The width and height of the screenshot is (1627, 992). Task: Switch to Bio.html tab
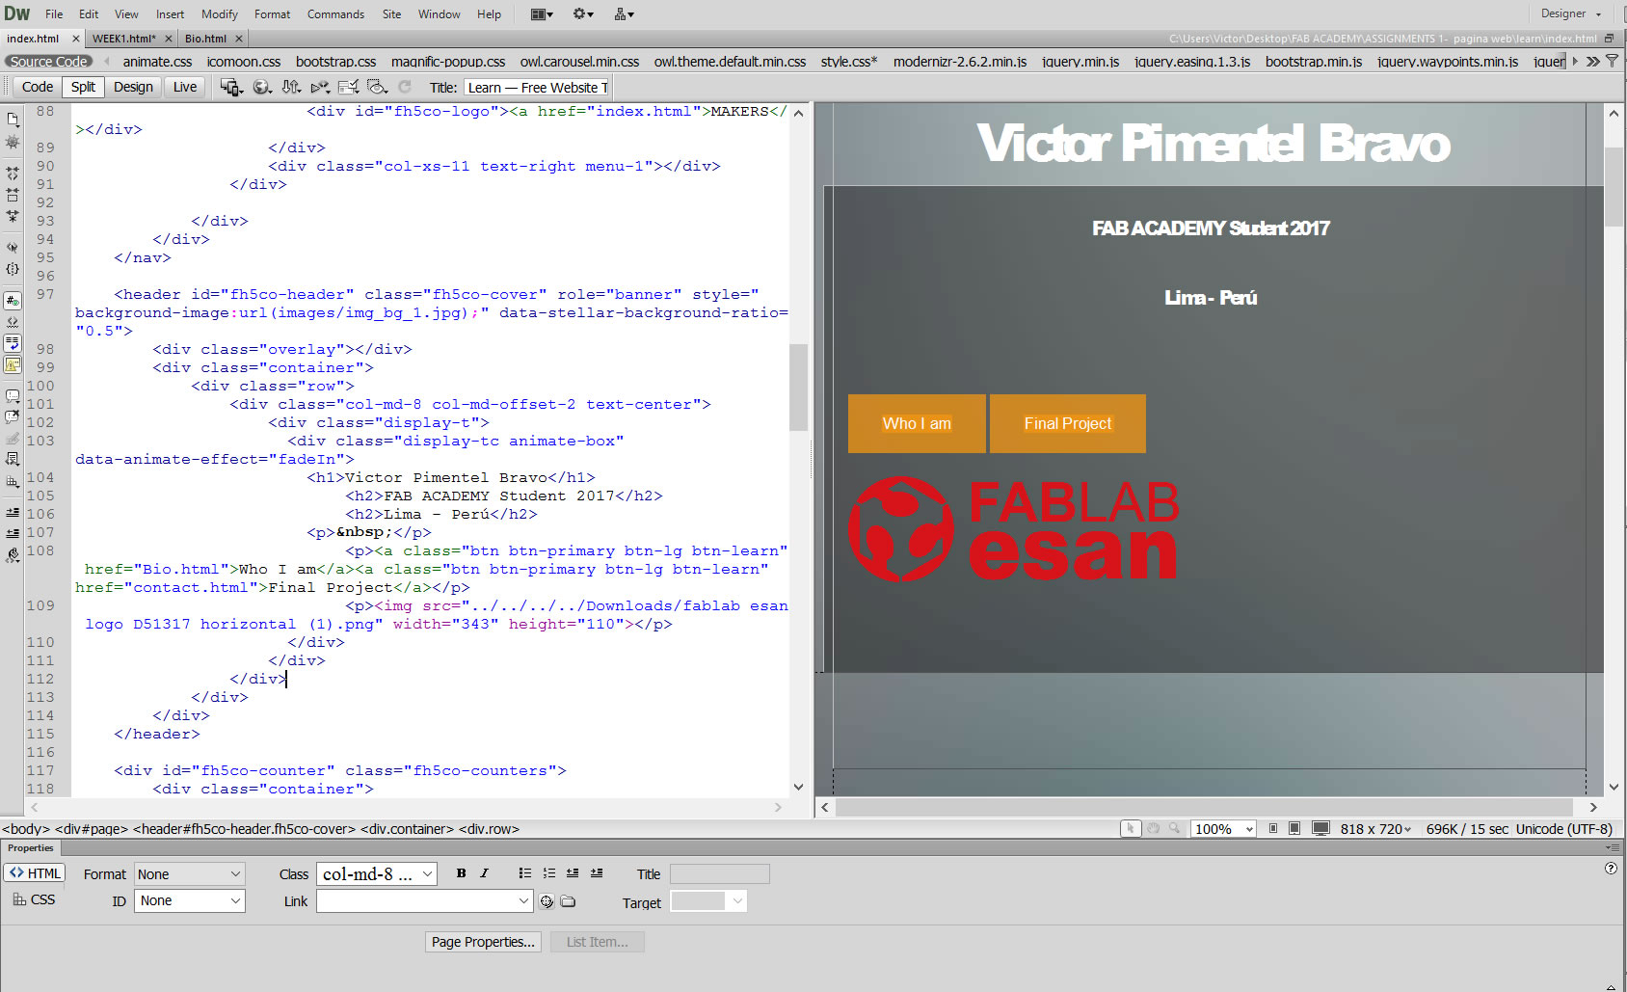[x=205, y=39]
